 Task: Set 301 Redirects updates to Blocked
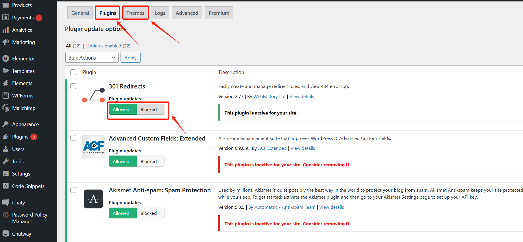[x=150, y=109]
